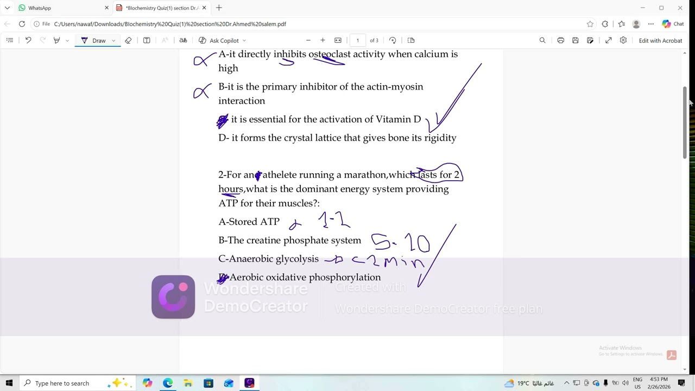The image size is (695, 391).
Task: Print the PDF document
Action: [561, 40]
